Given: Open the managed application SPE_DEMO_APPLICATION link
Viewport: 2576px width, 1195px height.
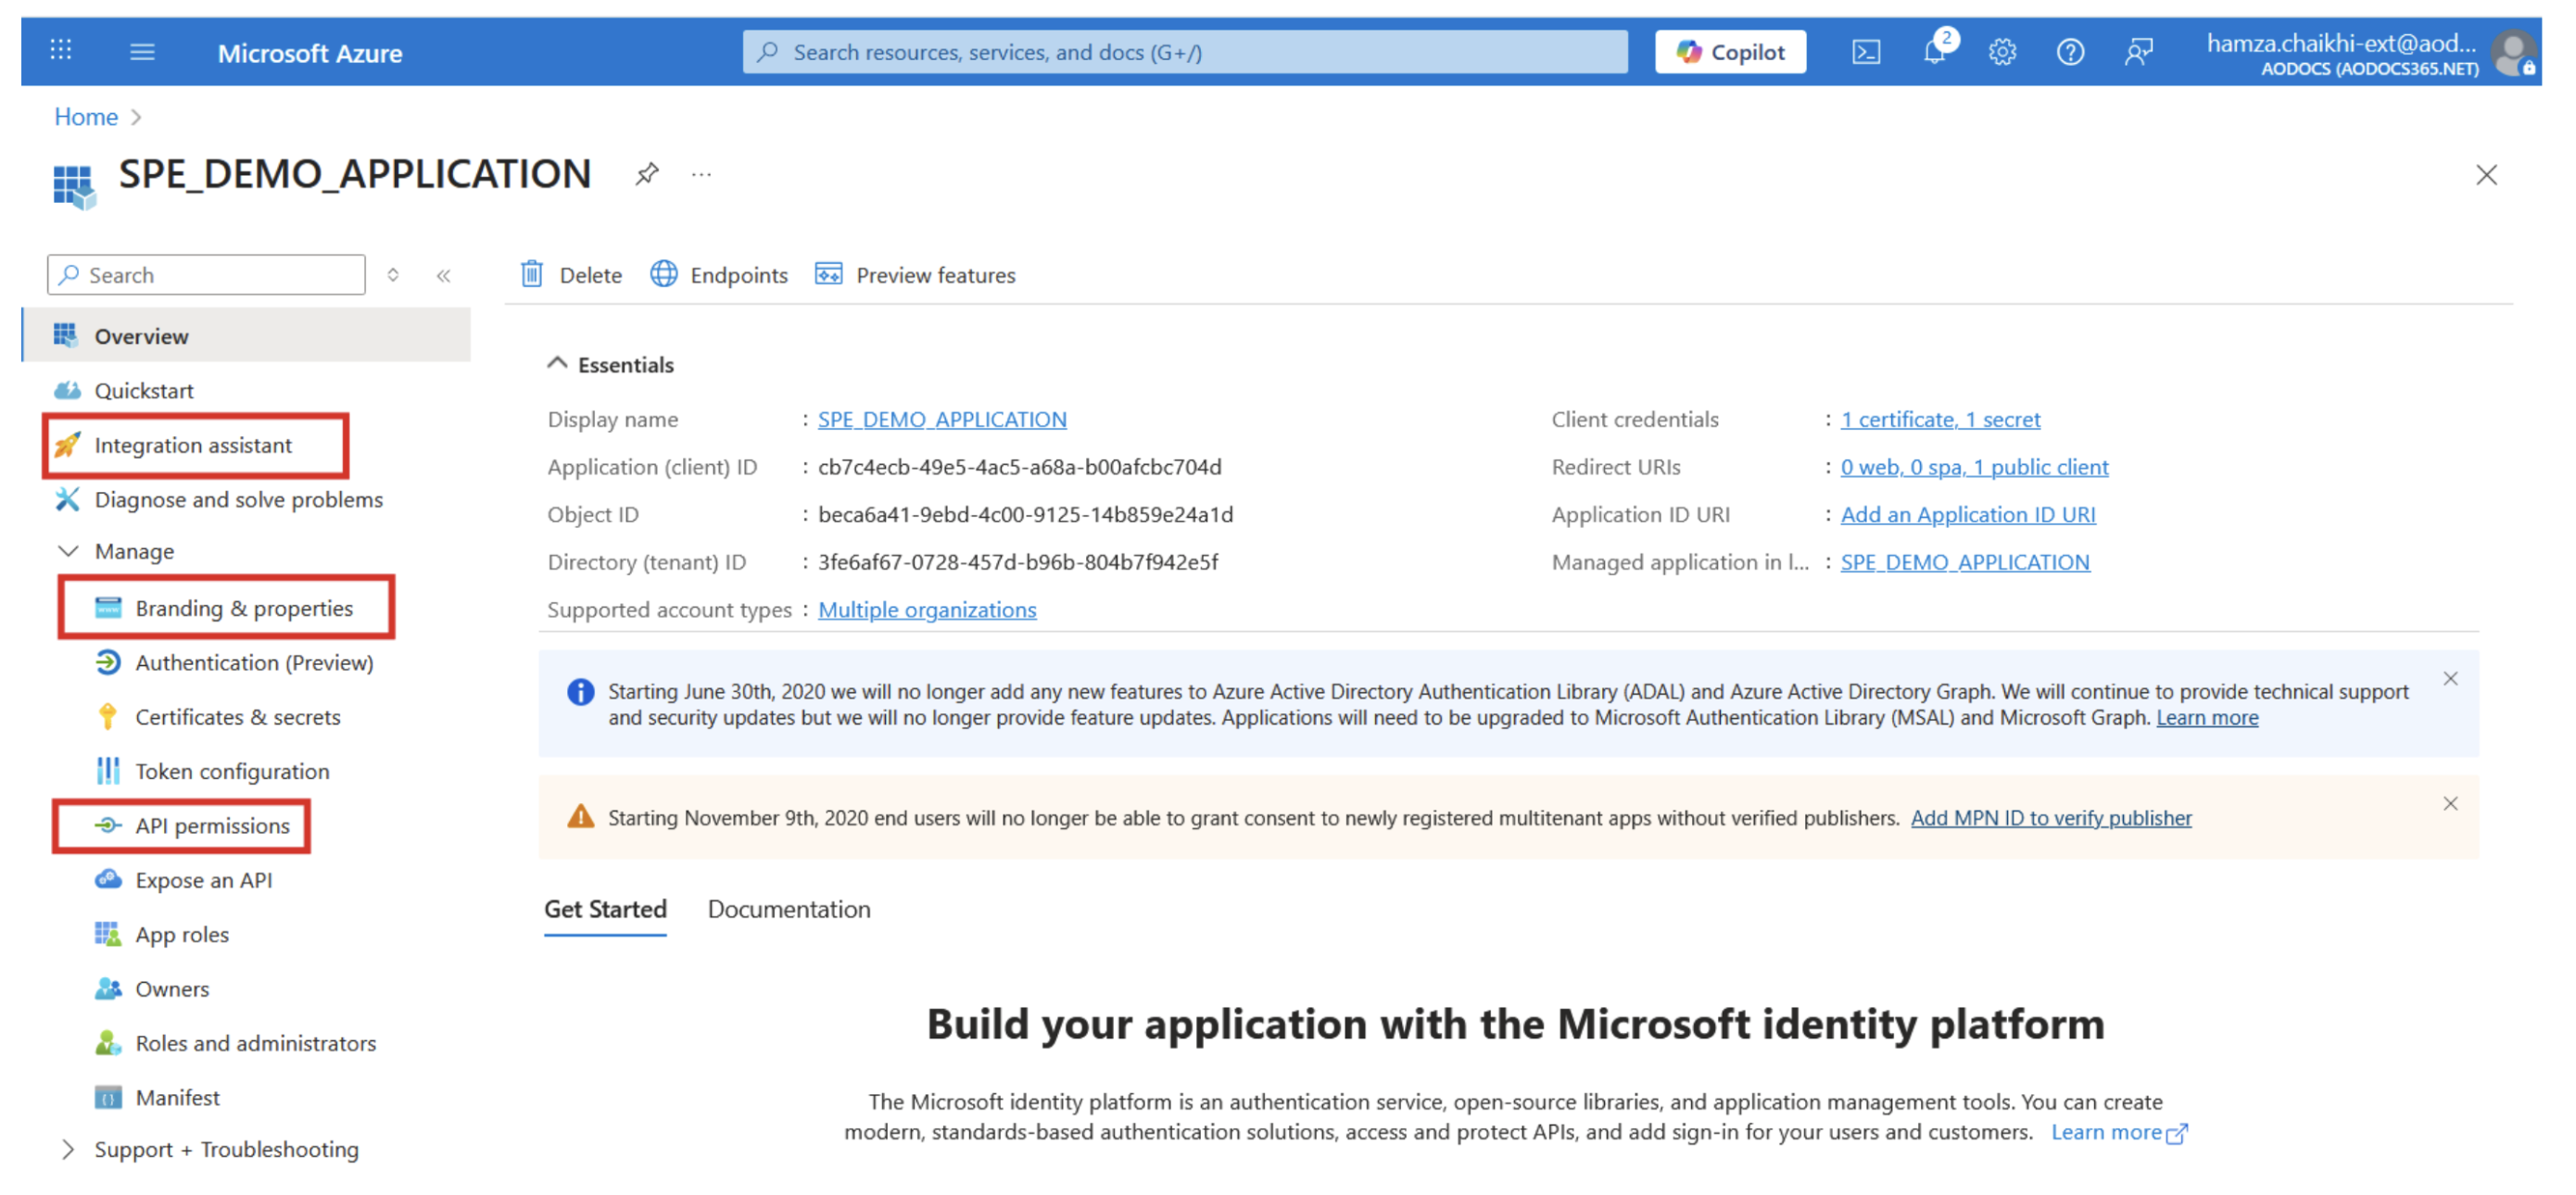Looking at the screenshot, I should (1965, 562).
